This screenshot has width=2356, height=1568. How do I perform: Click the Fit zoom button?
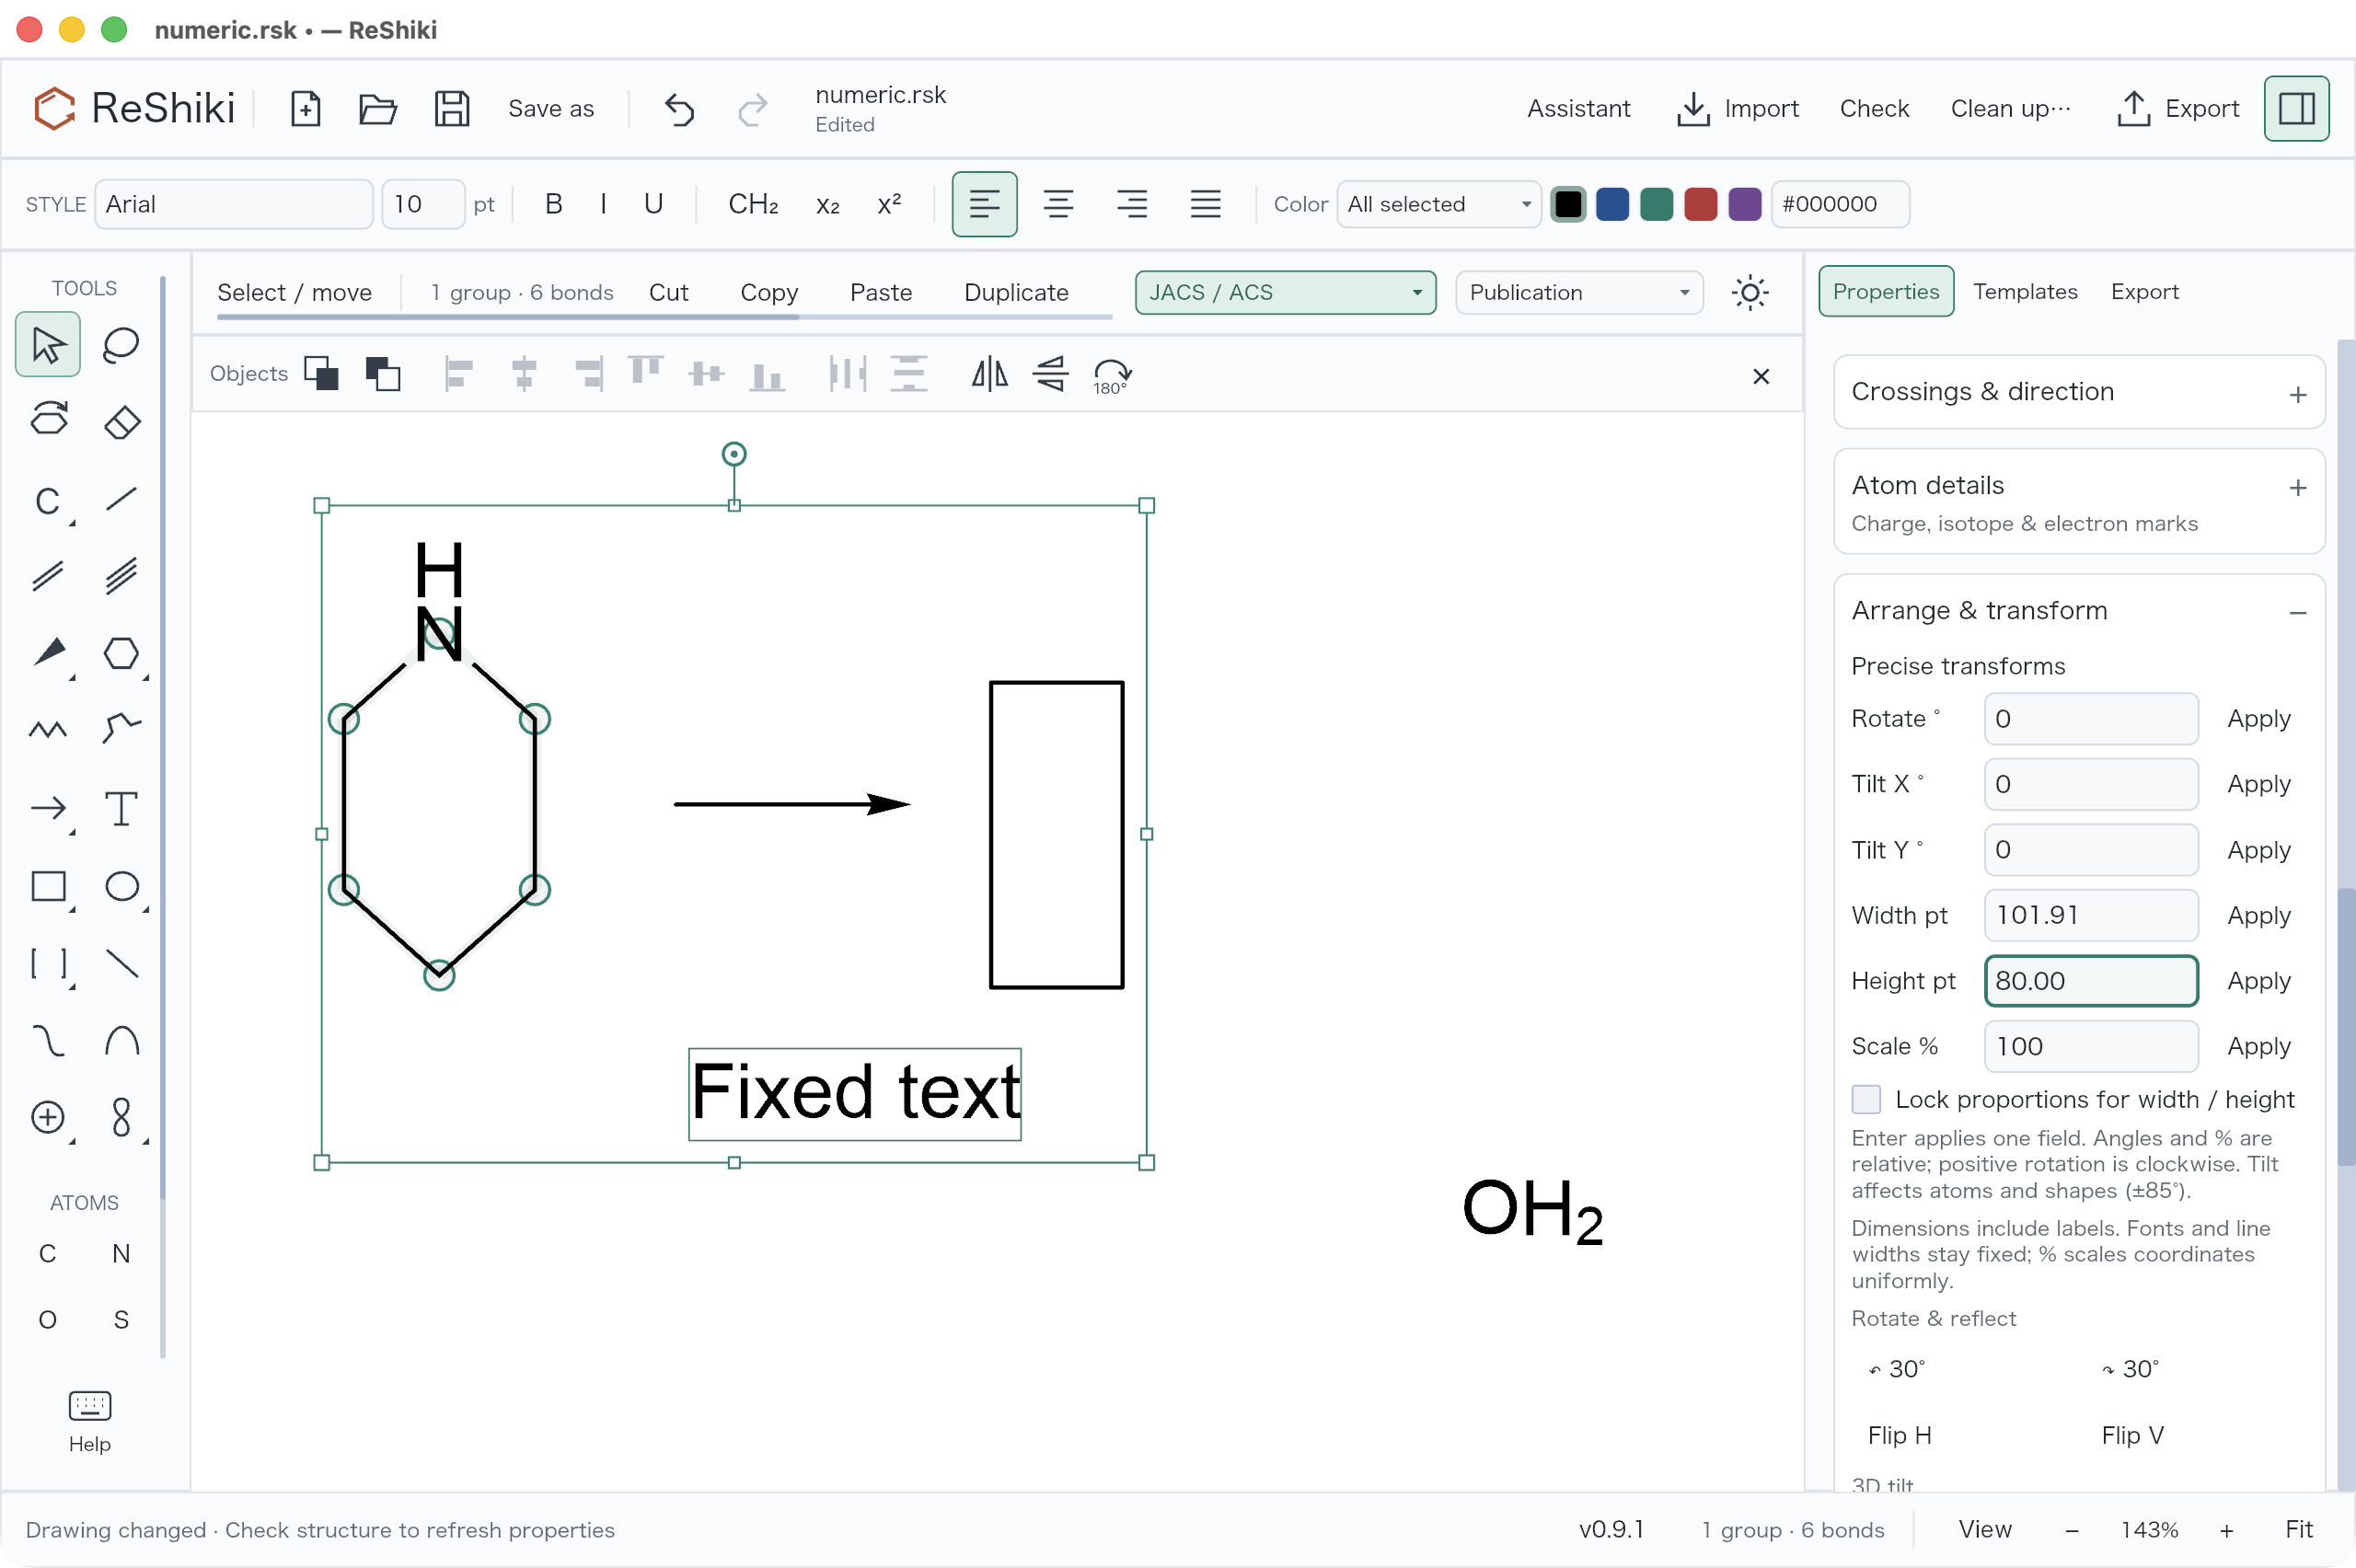[2298, 1529]
